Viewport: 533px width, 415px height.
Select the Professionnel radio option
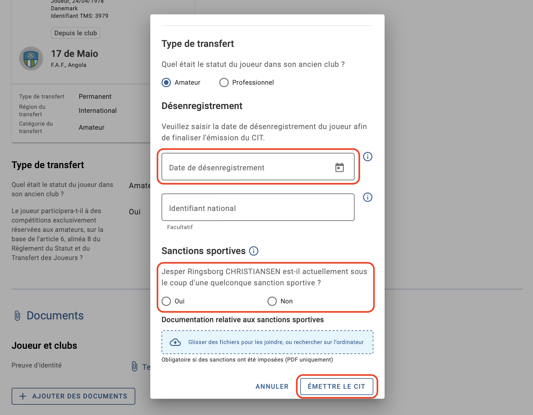[x=224, y=82]
